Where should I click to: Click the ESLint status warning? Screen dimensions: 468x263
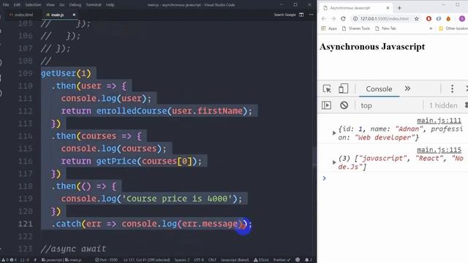pos(261,260)
